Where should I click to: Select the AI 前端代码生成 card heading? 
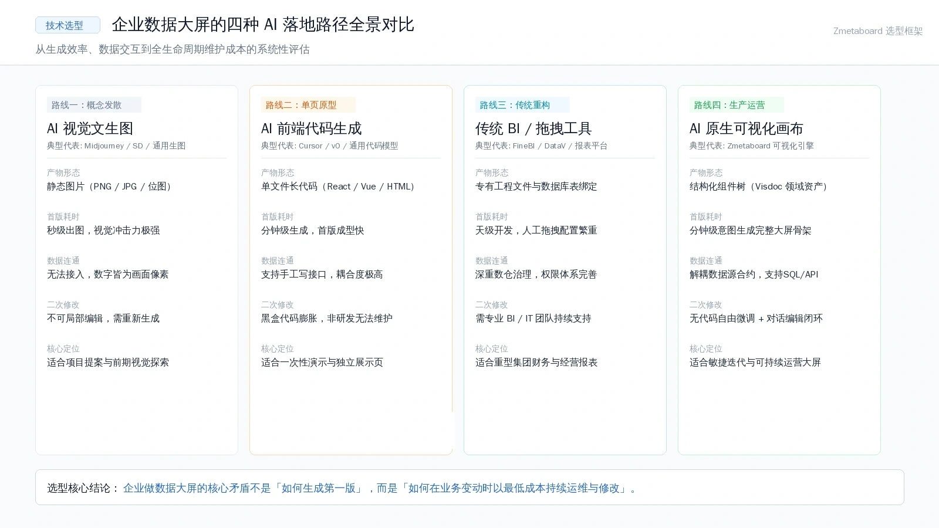[311, 128]
